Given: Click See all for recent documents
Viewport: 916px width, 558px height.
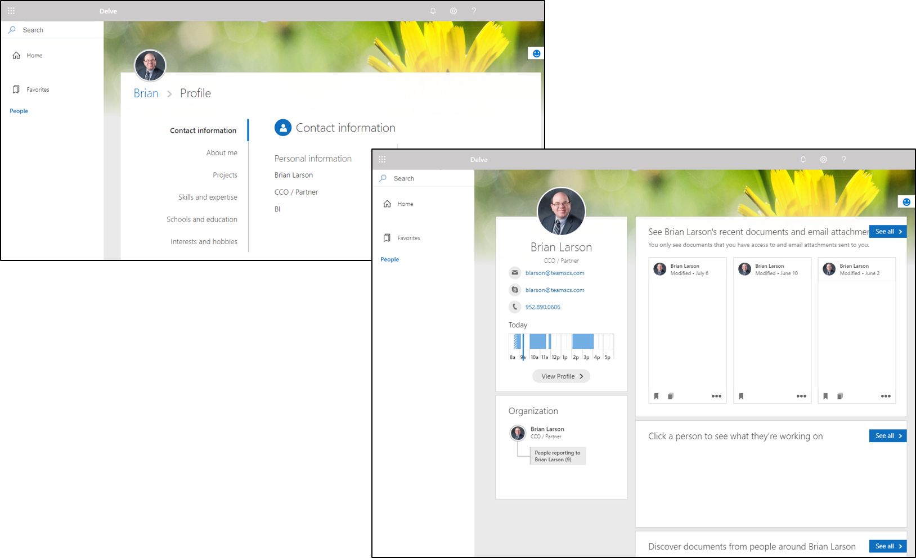Looking at the screenshot, I should click(888, 232).
